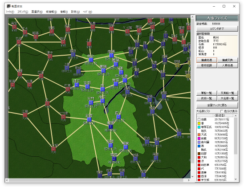
Task: Enable the 色分け表示 checkbox
Action: [x=222, y=111]
